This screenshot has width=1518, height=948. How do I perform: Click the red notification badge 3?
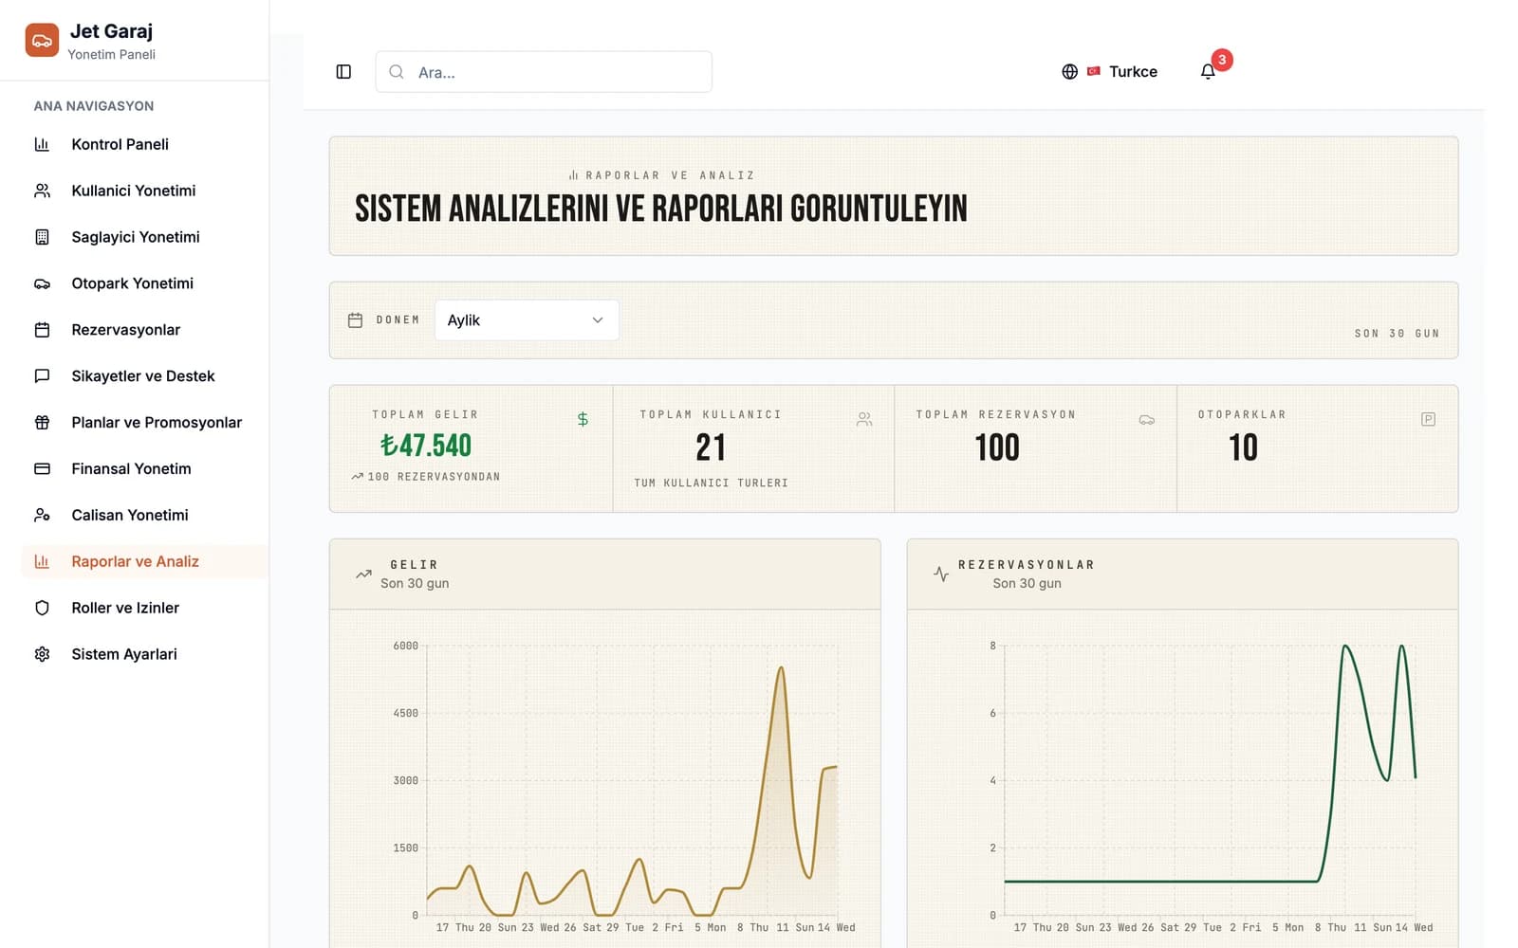[1222, 60]
